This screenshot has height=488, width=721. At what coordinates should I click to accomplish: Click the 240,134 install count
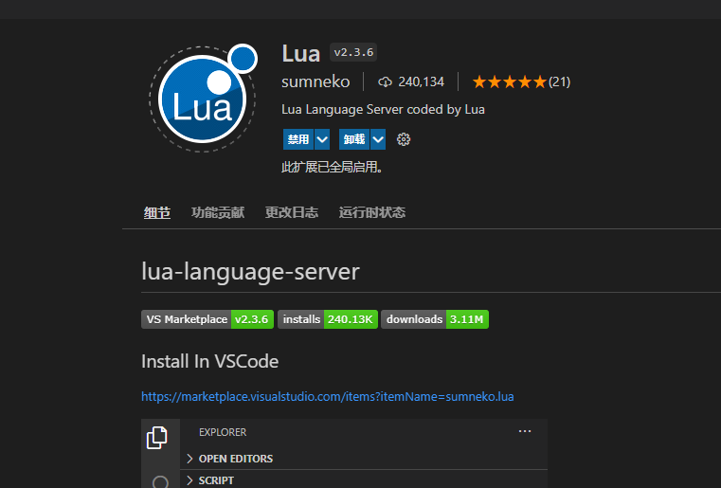click(x=422, y=81)
